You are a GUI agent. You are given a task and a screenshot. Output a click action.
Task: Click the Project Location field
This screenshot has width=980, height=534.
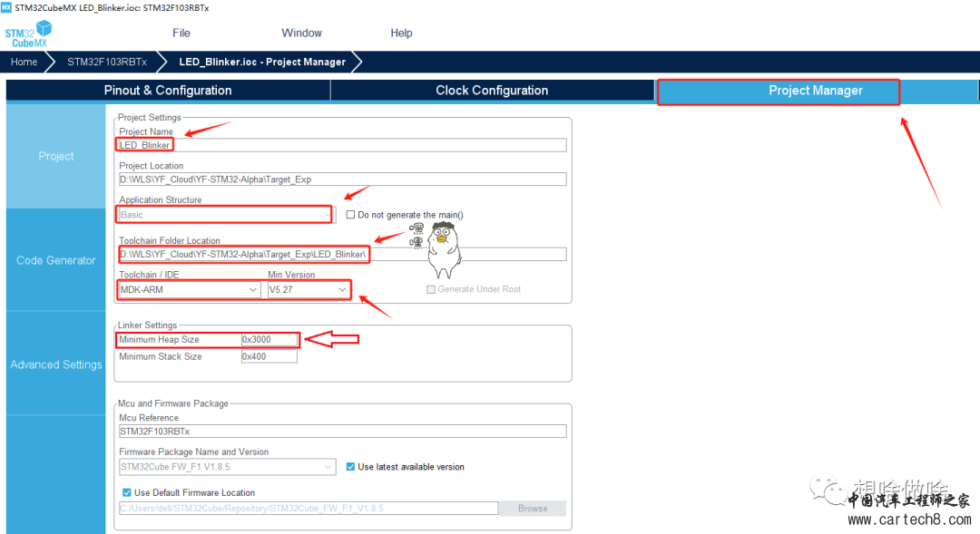[342, 180]
